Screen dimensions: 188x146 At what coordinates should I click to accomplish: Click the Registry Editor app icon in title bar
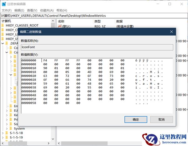(x=4, y=4)
